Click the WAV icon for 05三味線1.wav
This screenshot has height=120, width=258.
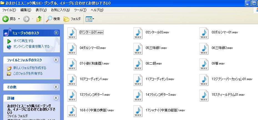[x=138, y=49]
